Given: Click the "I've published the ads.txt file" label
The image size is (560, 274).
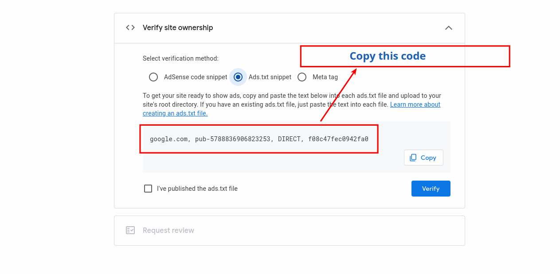Looking at the screenshot, I should [x=197, y=189].
